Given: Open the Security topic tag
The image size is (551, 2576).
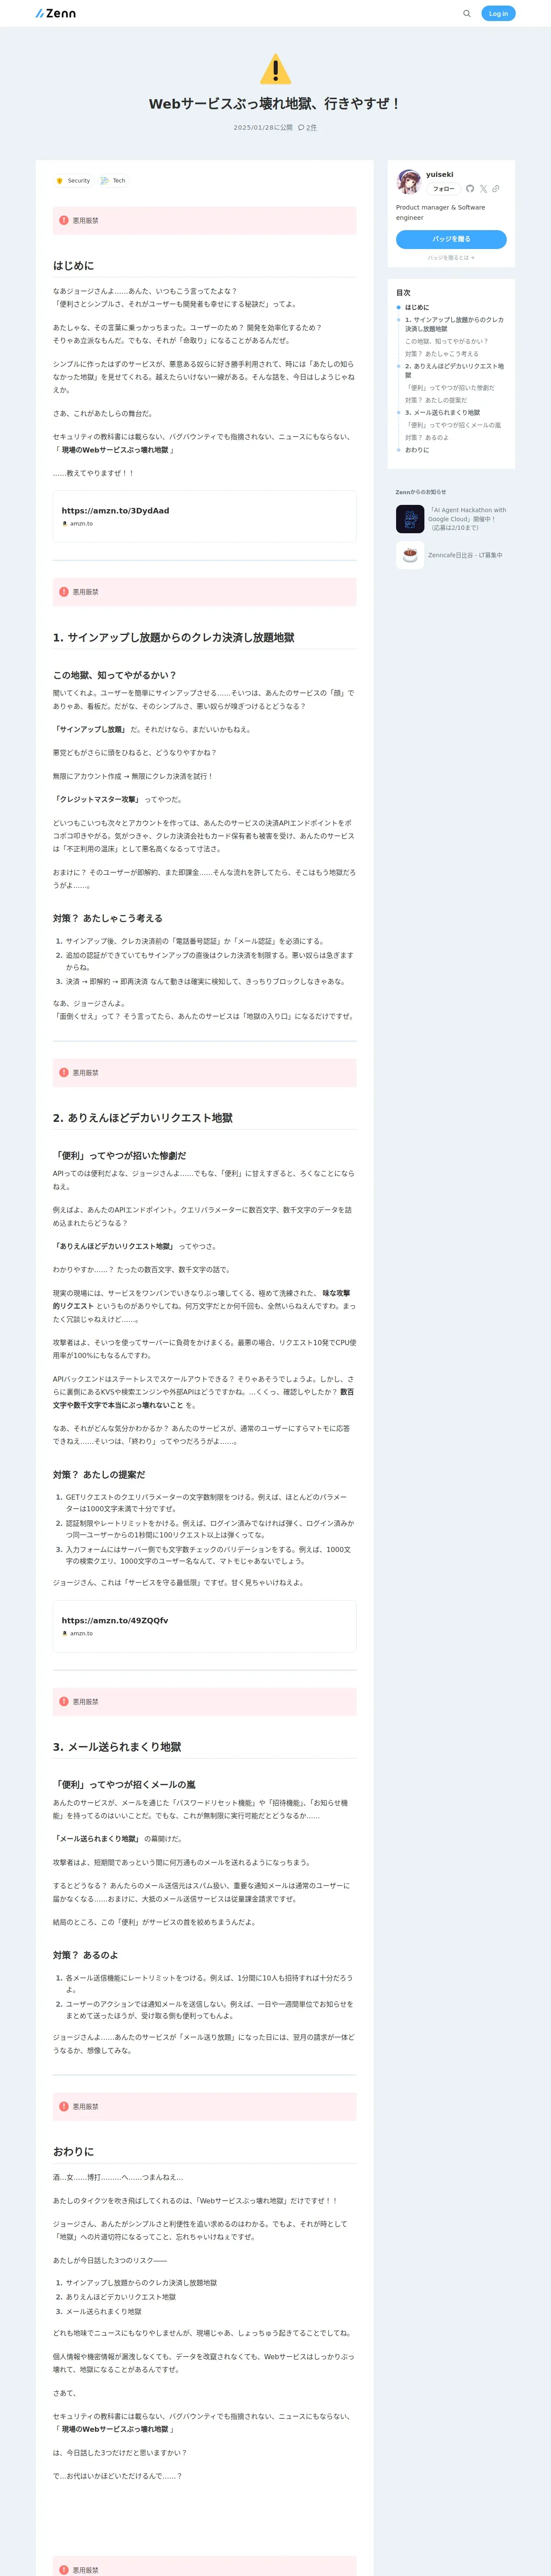Looking at the screenshot, I should [x=73, y=181].
